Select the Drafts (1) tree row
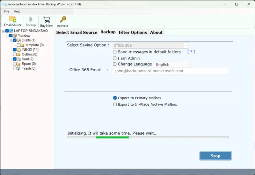Screen dimensions: 255x175 pyautogui.click(x=28, y=40)
